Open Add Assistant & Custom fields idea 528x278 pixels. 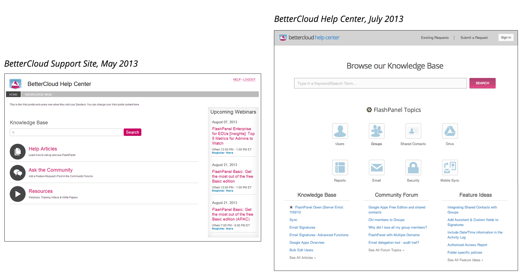tap(473, 222)
